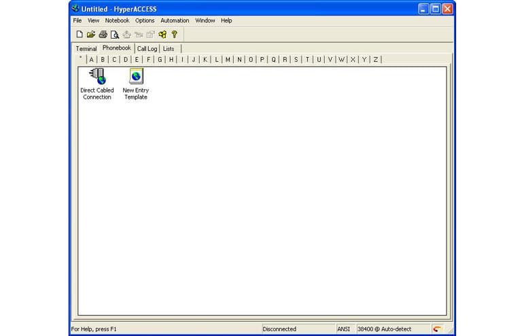The width and height of the screenshot is (522, 336).
Task: Switch to the Call Log tab
Action: [x=147, y=49]
